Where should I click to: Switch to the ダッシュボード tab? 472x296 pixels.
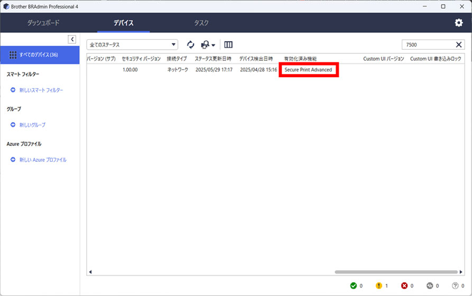43,23
